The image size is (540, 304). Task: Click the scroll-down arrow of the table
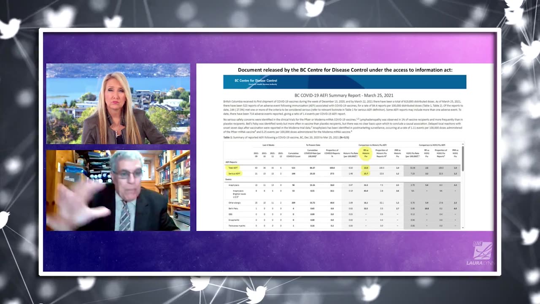463,228
